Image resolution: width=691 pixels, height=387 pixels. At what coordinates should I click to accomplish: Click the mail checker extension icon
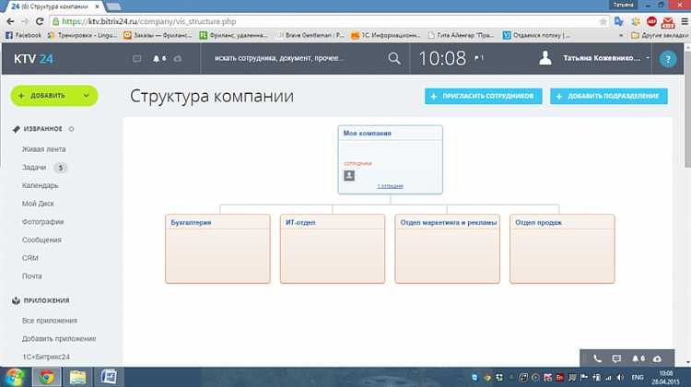[x=668, y=21]
